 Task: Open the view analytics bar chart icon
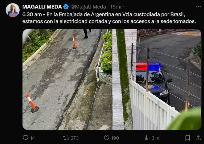coord(147,138)
